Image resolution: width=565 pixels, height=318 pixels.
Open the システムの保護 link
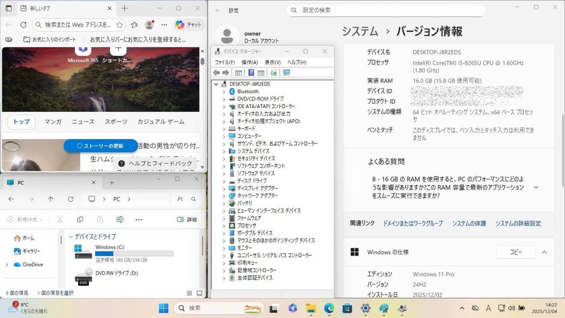[x=468, y=223]
